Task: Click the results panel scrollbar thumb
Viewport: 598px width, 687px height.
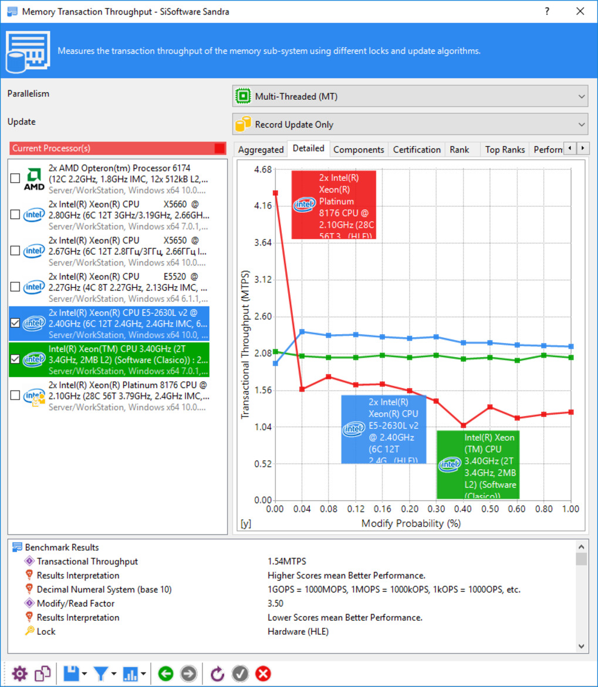Action: pos(582,559)
